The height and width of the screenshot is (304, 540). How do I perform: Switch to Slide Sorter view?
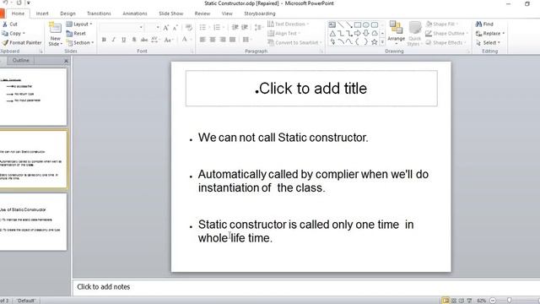point(454,301)
